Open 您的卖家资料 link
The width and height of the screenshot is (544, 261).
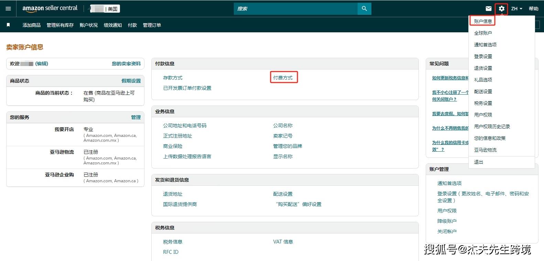coord(126,64)
